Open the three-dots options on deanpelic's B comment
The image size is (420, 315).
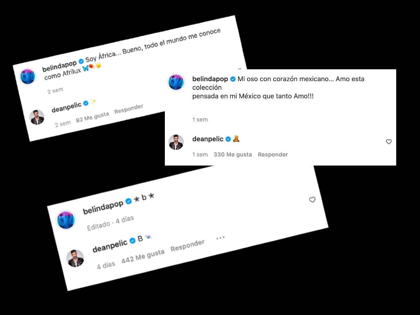220,238
